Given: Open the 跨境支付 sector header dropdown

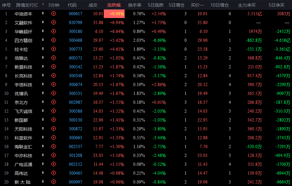Looking at the screenshot, I should pyautogui.click(x=27, y=5).
